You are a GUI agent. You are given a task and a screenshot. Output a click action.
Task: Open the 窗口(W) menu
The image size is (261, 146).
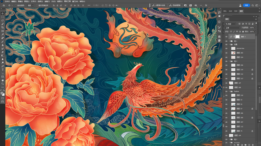point(75,1)
